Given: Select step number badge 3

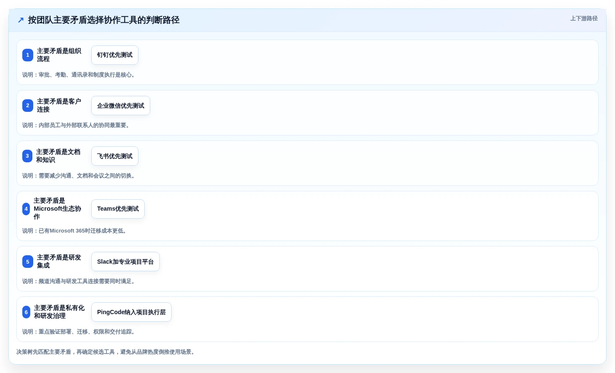Looking at the screenshot, I should coord(27,156).
